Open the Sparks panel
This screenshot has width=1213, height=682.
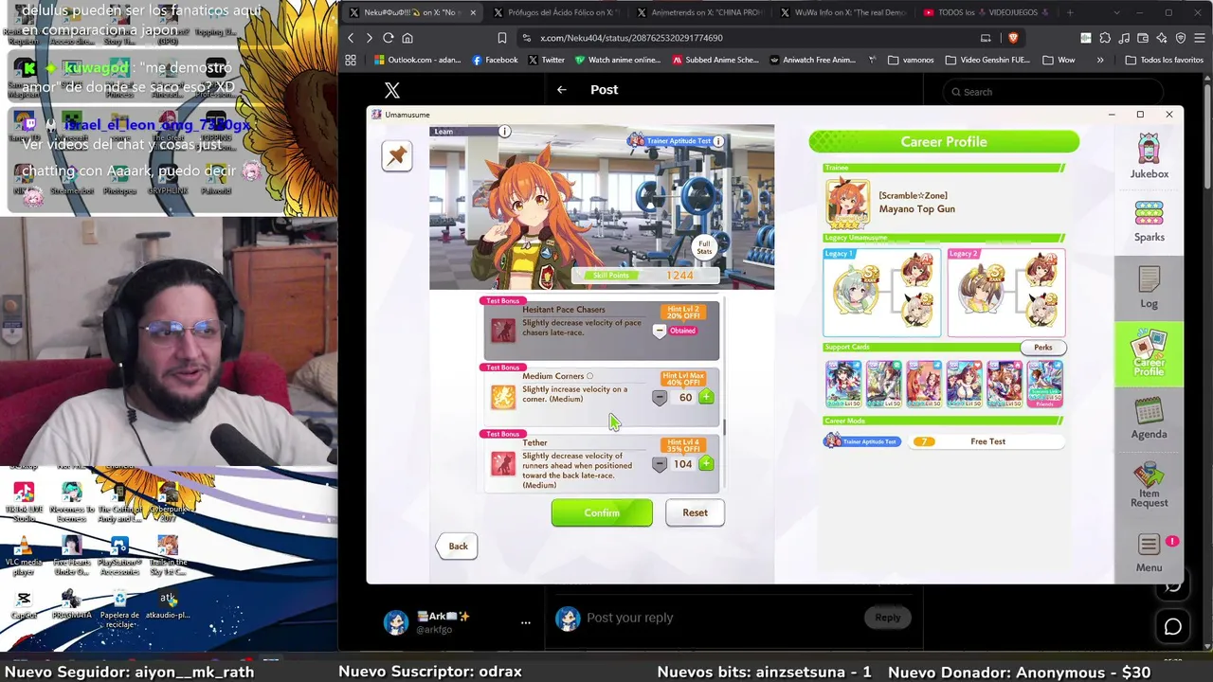pos(1149,222)
